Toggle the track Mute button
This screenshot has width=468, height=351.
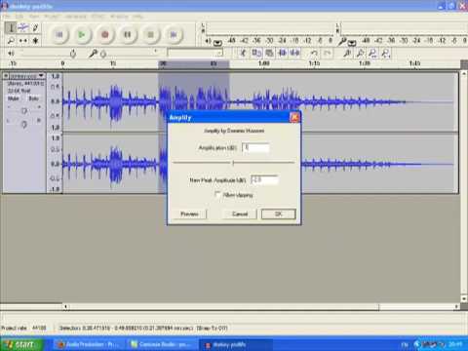14,98
